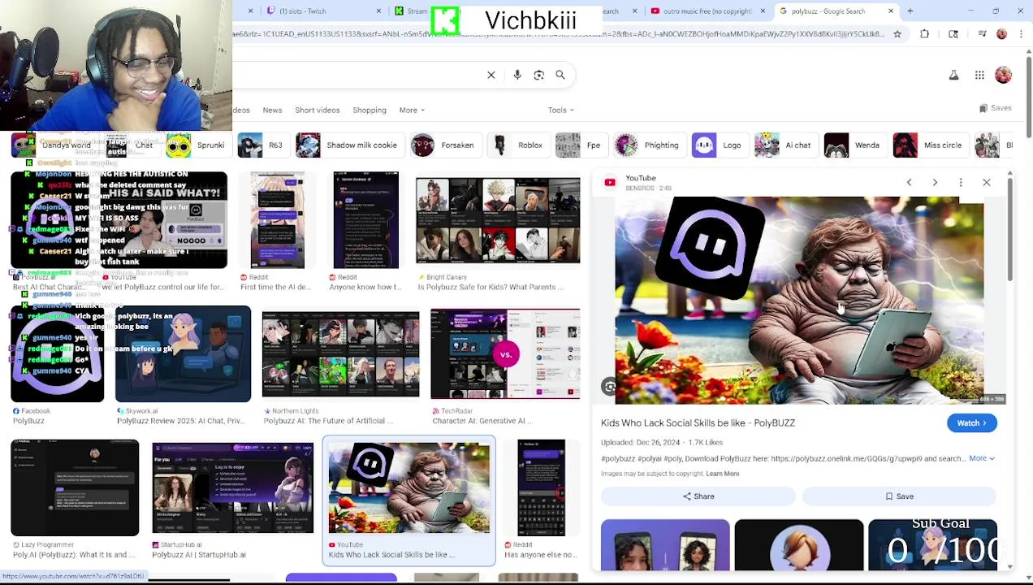Click the Watch button
Image resolution: width=1033 pixels, height=585 pixels.
[x=971, y=423]
